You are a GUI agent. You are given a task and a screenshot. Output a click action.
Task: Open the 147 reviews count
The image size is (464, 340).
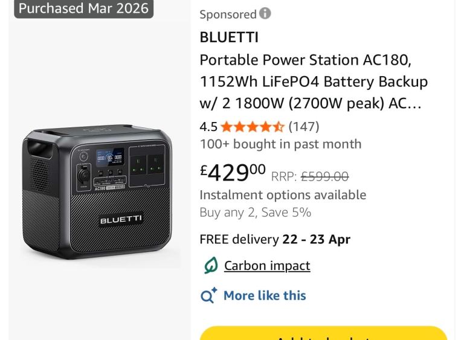pyautogui.click(x=304, y=127)
